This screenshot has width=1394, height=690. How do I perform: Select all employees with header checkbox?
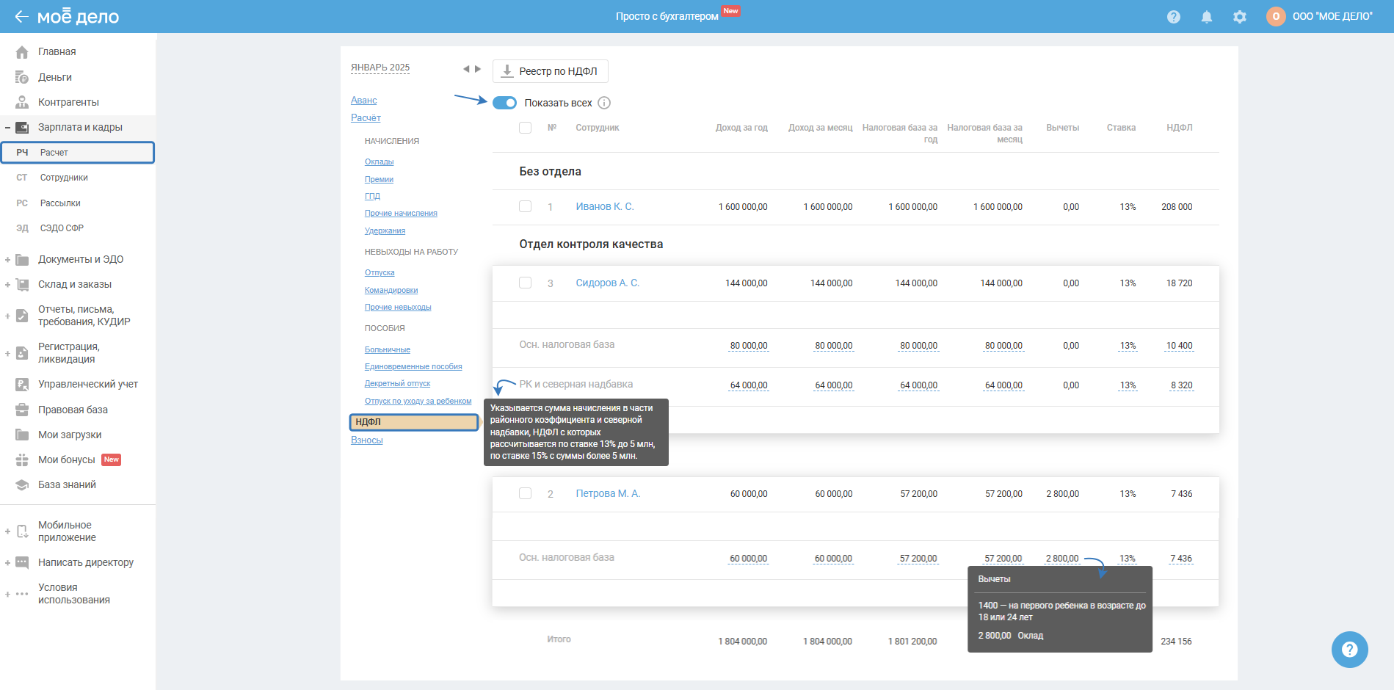point(525,128)
